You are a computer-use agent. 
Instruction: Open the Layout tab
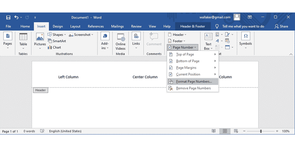pos(75,26)
